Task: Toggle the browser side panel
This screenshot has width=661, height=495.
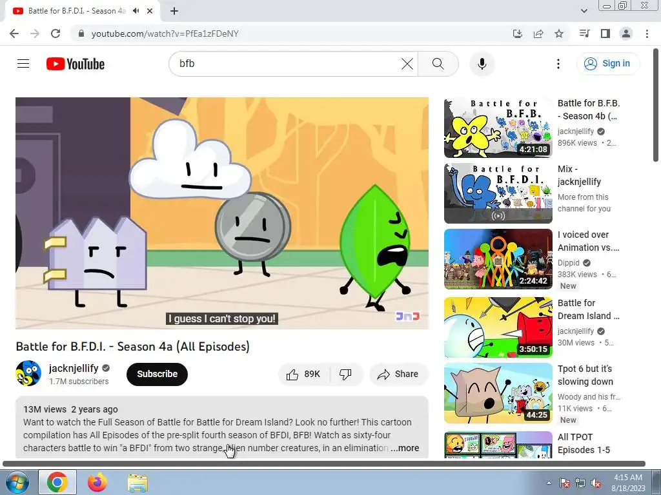Action: point(605,34)
